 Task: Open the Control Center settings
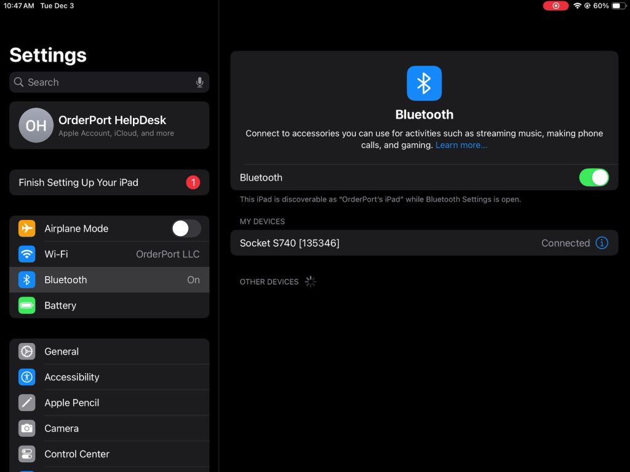[77, 454]
